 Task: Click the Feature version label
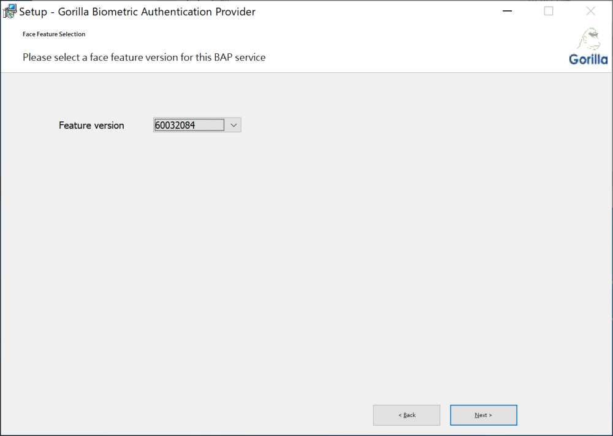pyautogui.click(x=91, y=125)
